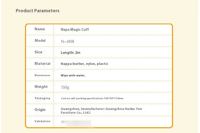Viewport: 200px width, 133px height.
Task: Open the blurred cn. validation link
Action: coord(76,122)
